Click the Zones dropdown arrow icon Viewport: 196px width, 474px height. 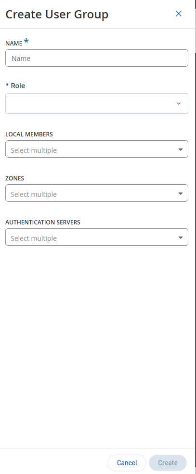[x=180, y=193]
